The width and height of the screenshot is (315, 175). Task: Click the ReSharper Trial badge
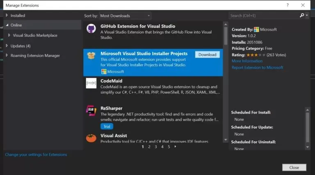(107, 126)
